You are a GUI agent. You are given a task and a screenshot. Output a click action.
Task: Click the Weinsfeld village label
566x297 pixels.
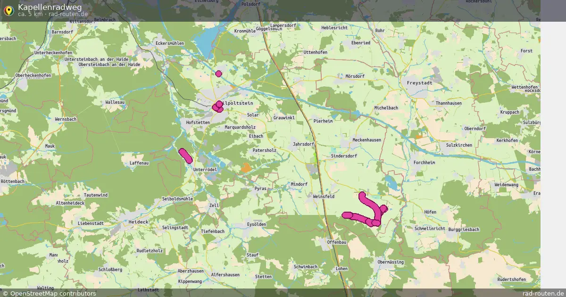pos(324,196)
